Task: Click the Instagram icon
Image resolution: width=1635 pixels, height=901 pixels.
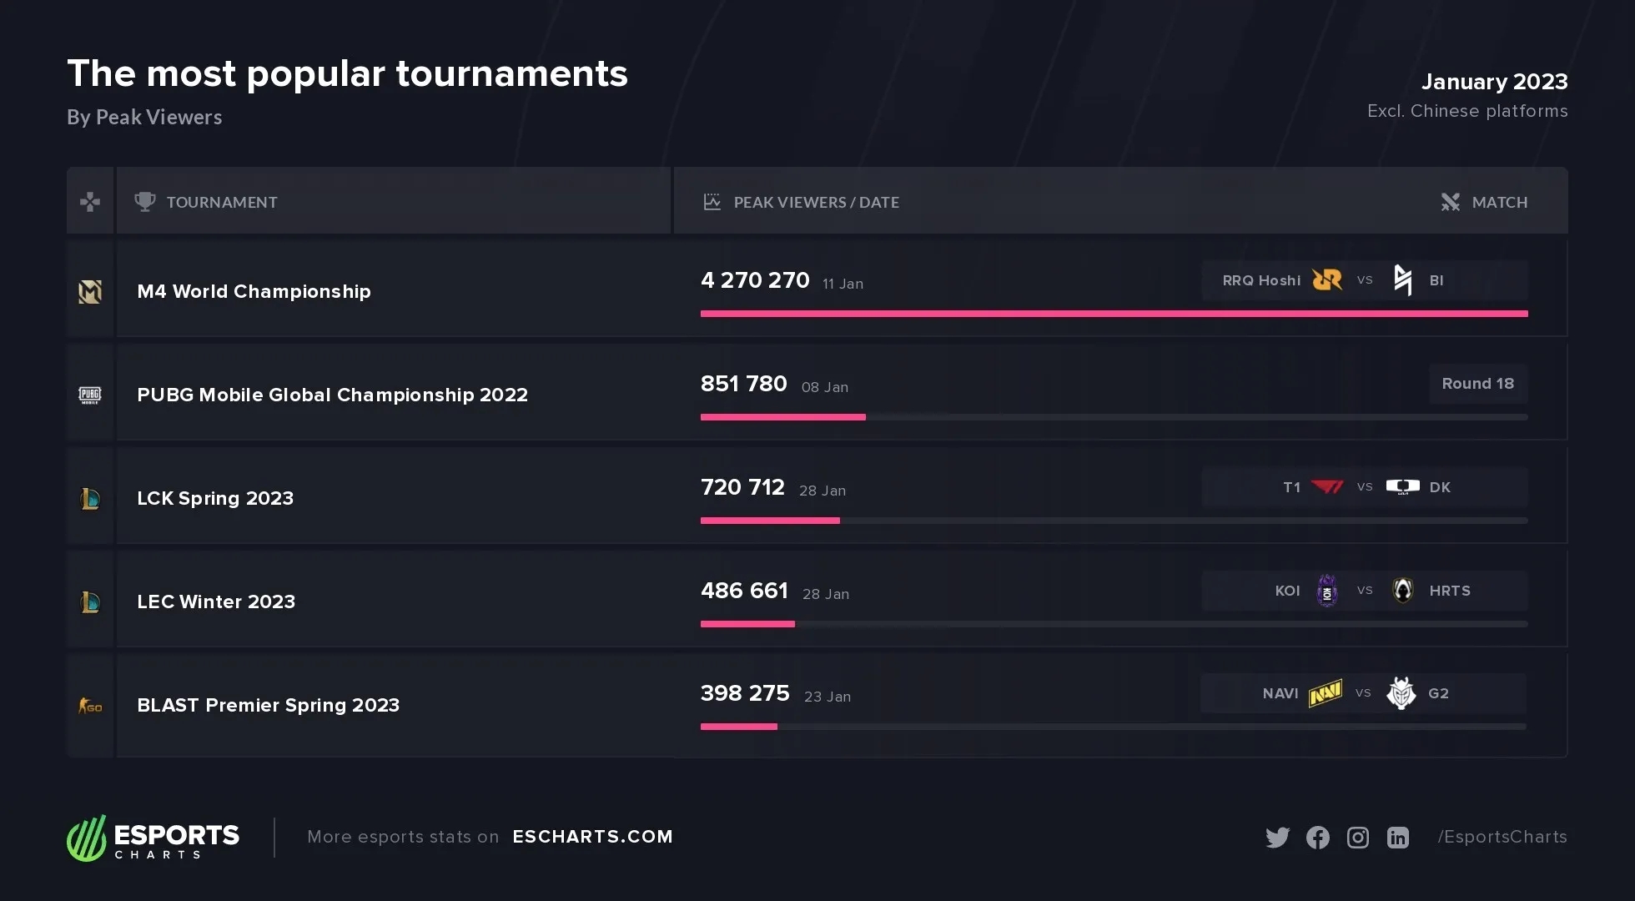Action: point(1358,838)
